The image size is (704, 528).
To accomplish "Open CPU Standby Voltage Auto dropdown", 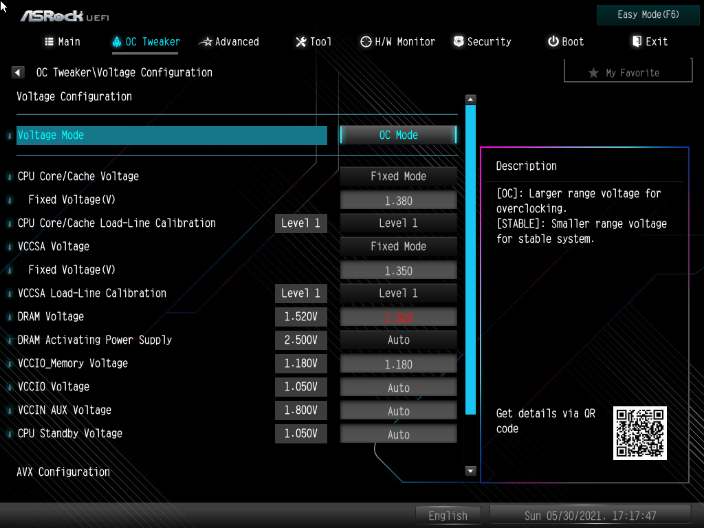I will (398, 433).
